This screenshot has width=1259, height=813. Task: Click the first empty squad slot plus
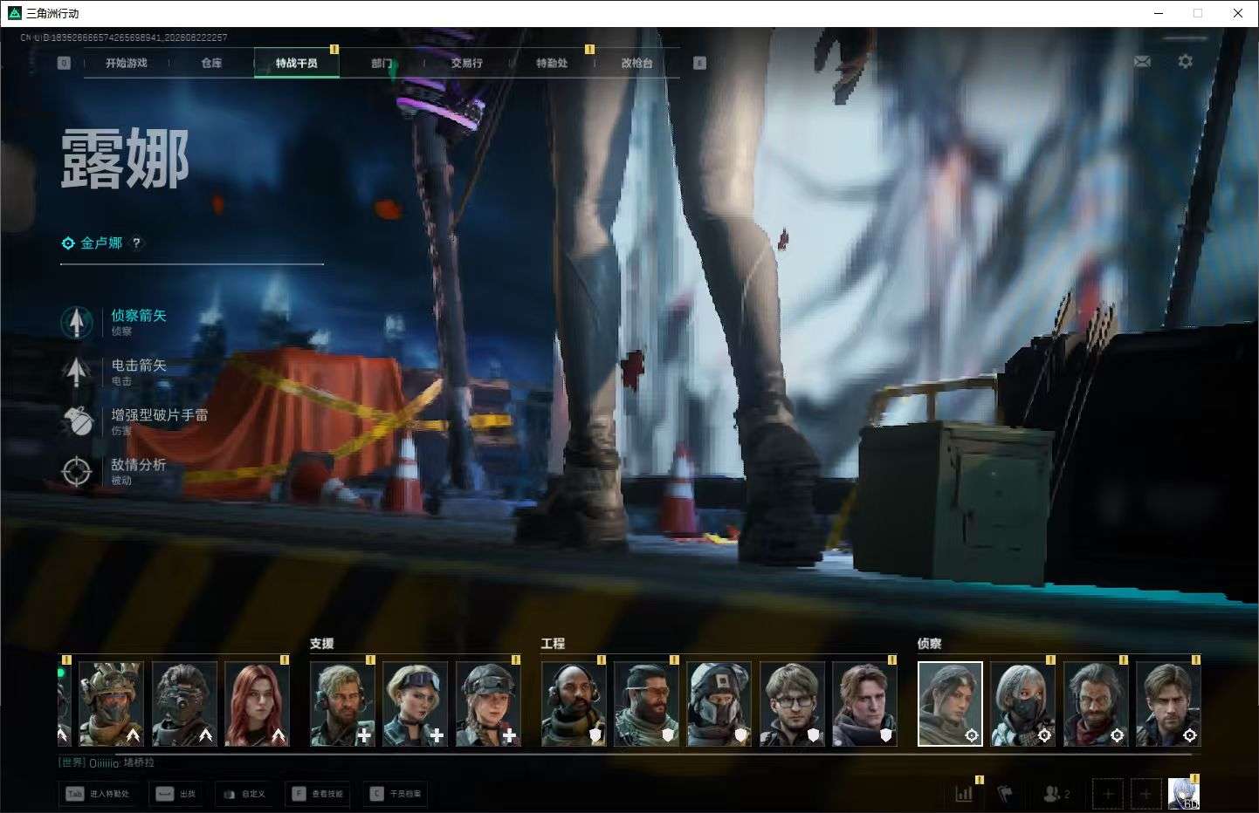pyautogui.click(x=1108, y=794)
